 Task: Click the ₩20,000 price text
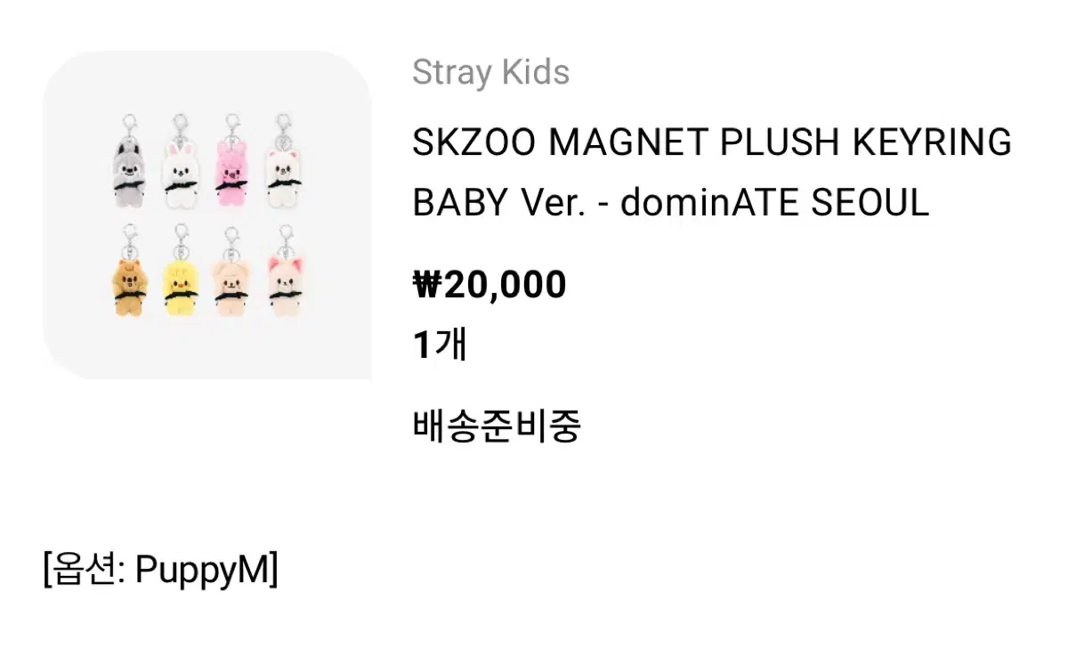pyautogui.click(x=489, y=286)
